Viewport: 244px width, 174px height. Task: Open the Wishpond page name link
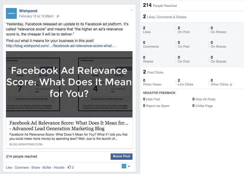[x=28, y=11]
